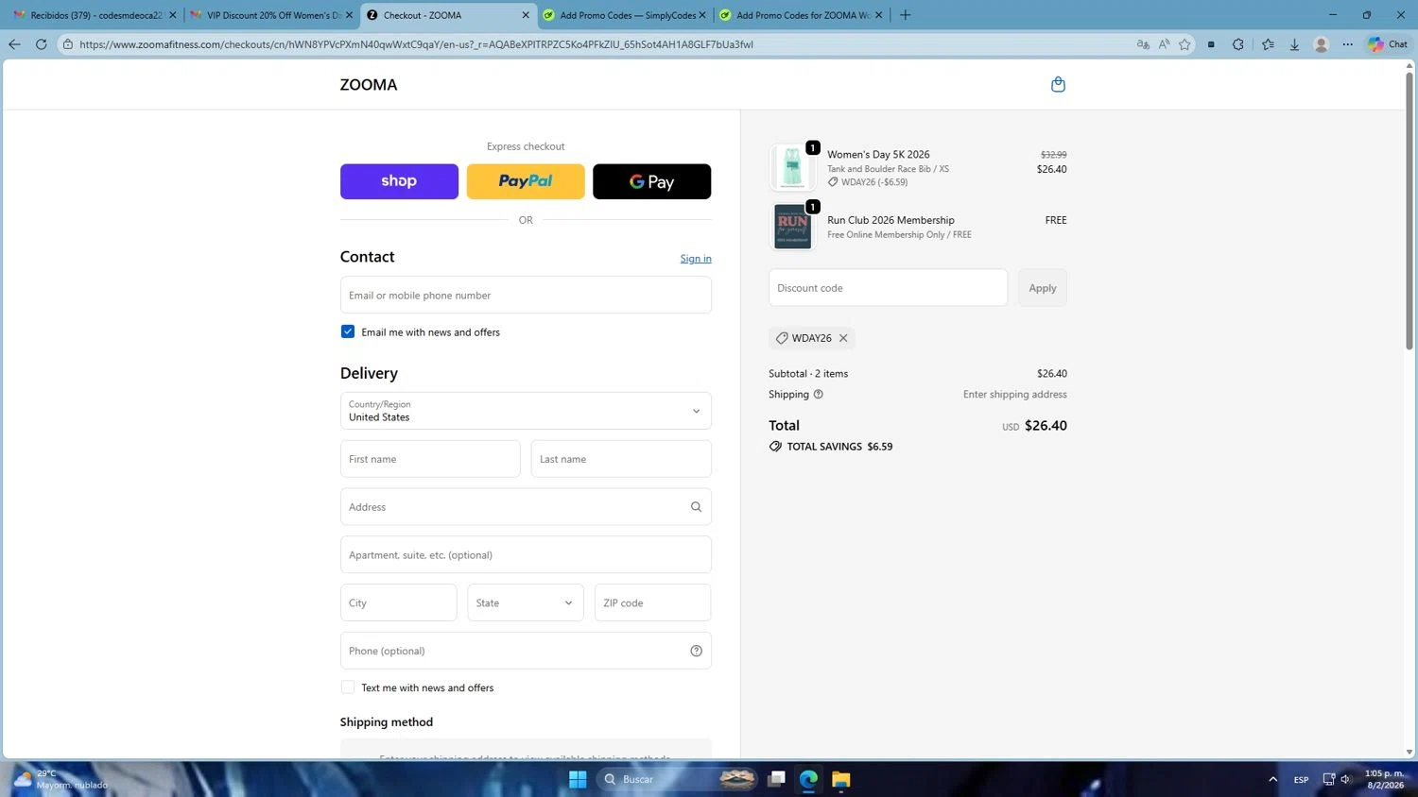Open the Copilot Chat button

[1387, 44]
